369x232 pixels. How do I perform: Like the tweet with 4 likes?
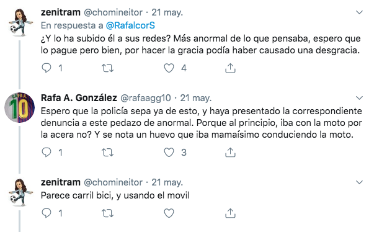tap(169, 68)
